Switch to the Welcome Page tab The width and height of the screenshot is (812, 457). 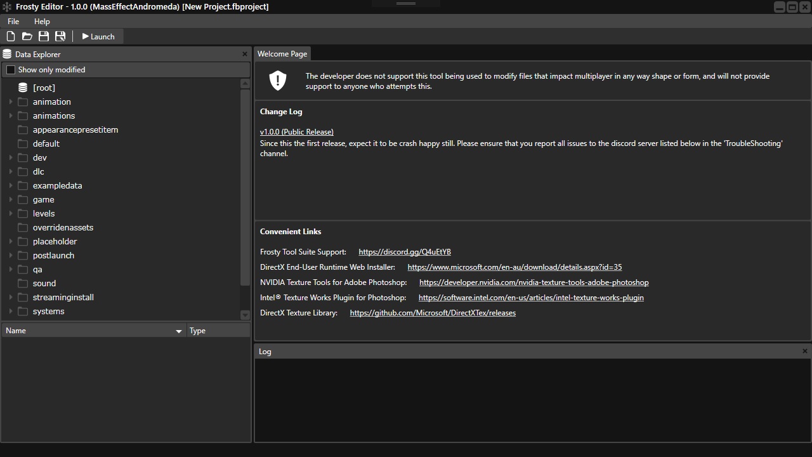pyautogui.click(x=282, y=54)
